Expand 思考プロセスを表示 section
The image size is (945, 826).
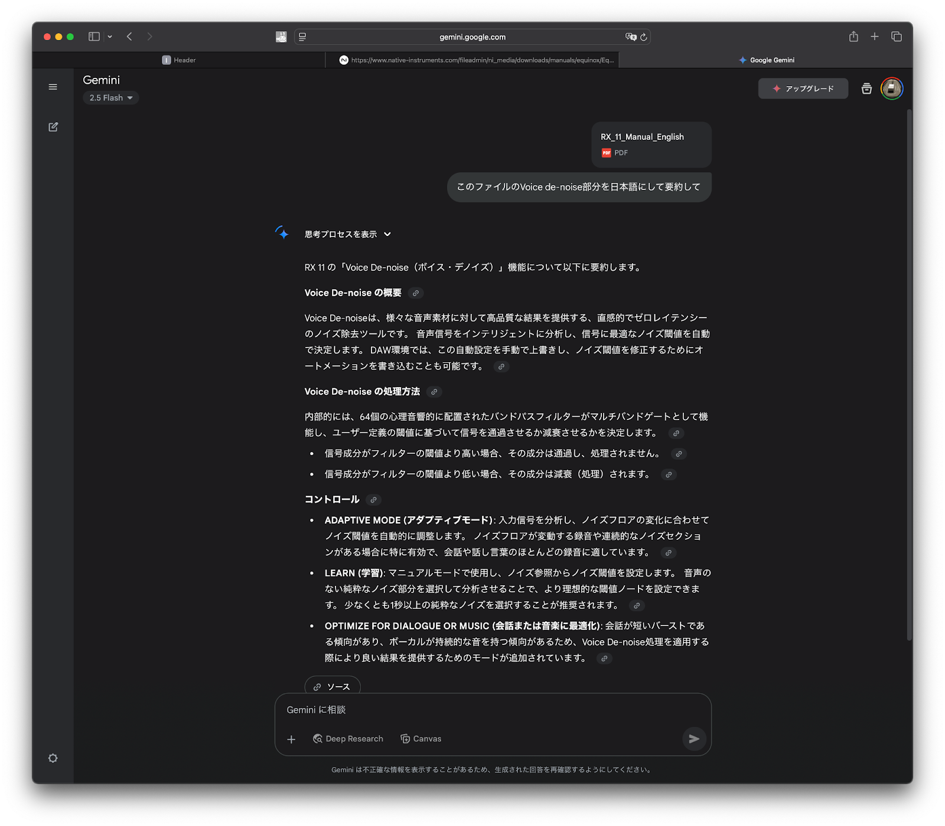tap(347, 234)
